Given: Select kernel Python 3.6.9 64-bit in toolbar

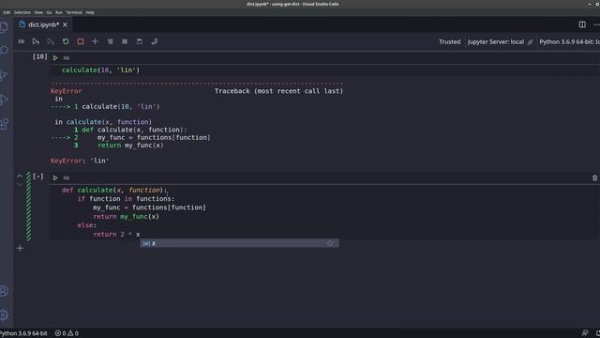Looking at the screenshot, I should click(569, 41).
